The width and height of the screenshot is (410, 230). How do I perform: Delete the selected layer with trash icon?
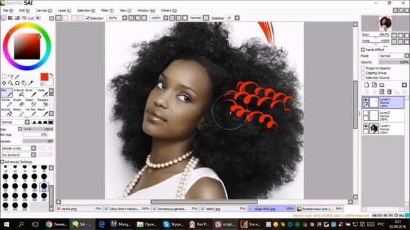(x=389, y=91)
